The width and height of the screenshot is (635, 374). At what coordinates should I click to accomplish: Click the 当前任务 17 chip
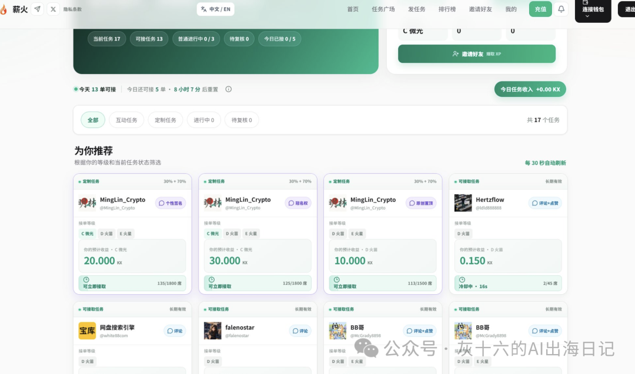[106, 39]
